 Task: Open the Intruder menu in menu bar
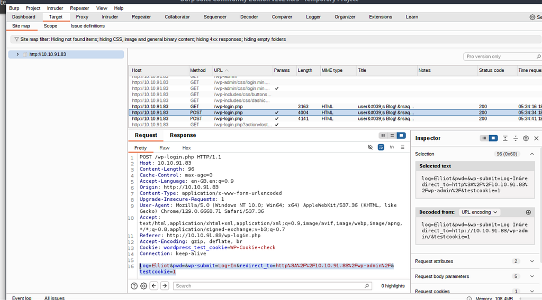(55, 8)
